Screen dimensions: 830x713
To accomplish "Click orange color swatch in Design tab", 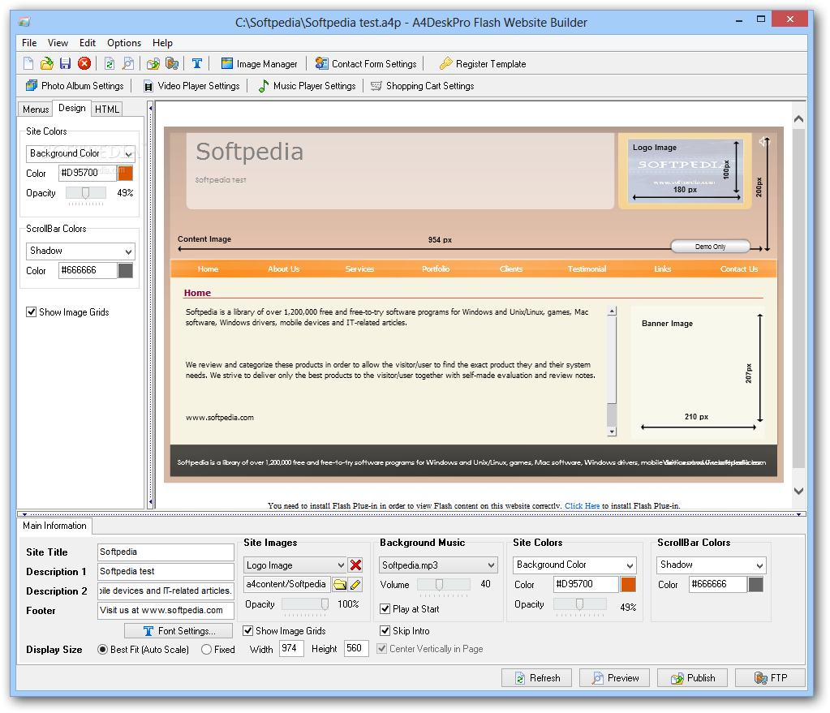I will 126,173.
